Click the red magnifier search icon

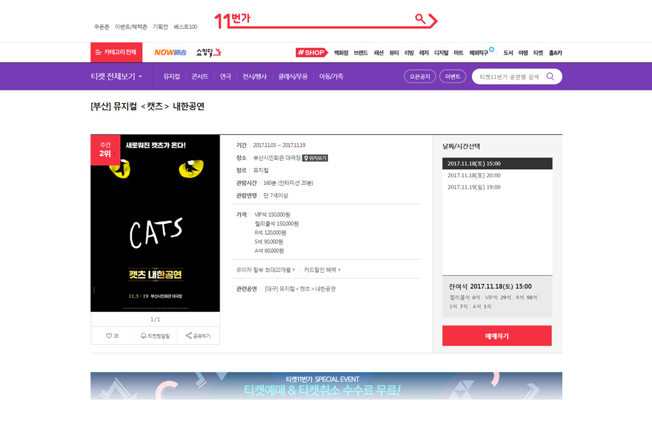pos(420,18)
